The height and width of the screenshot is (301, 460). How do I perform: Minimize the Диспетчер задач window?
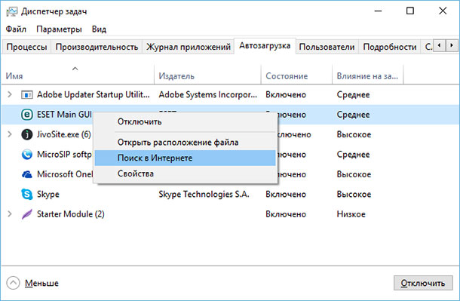tap(378, 11)
